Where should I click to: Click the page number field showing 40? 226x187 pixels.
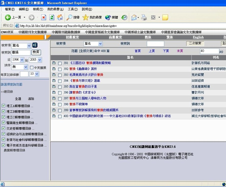tap(210, 51)
